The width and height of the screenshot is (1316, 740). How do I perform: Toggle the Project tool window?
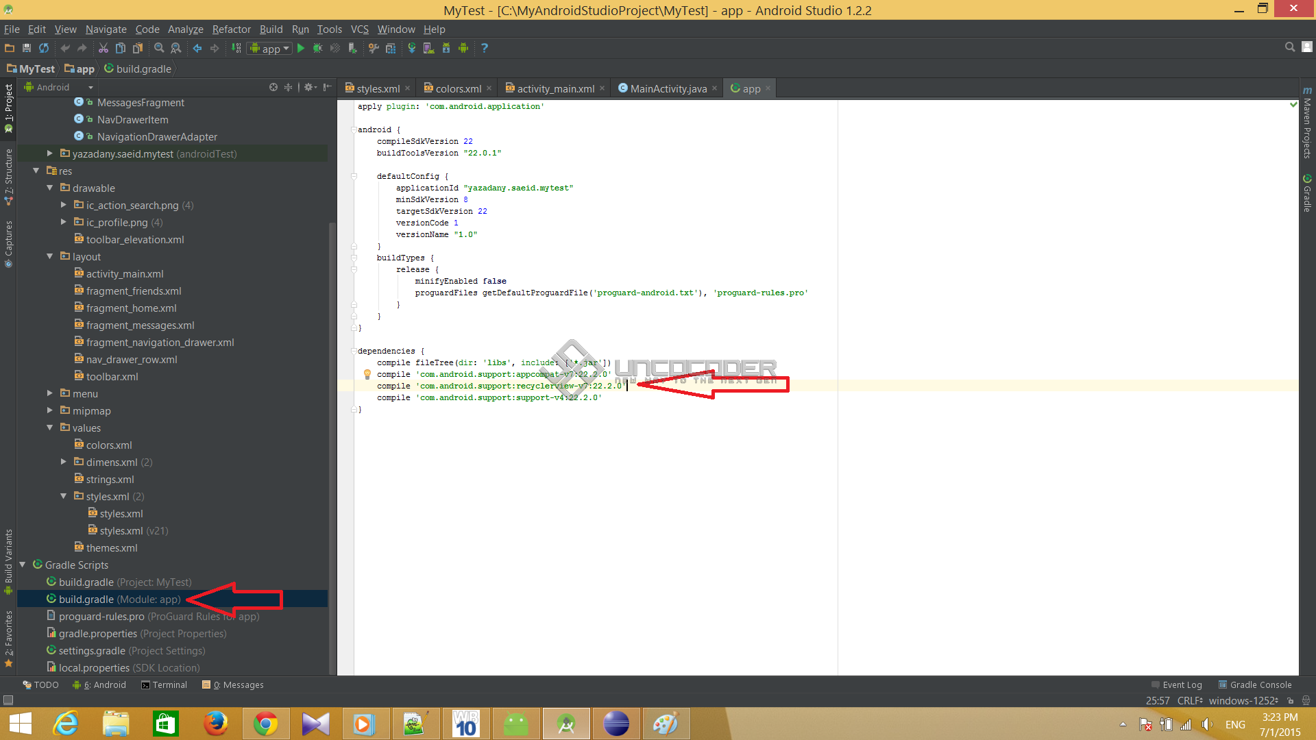8,108
